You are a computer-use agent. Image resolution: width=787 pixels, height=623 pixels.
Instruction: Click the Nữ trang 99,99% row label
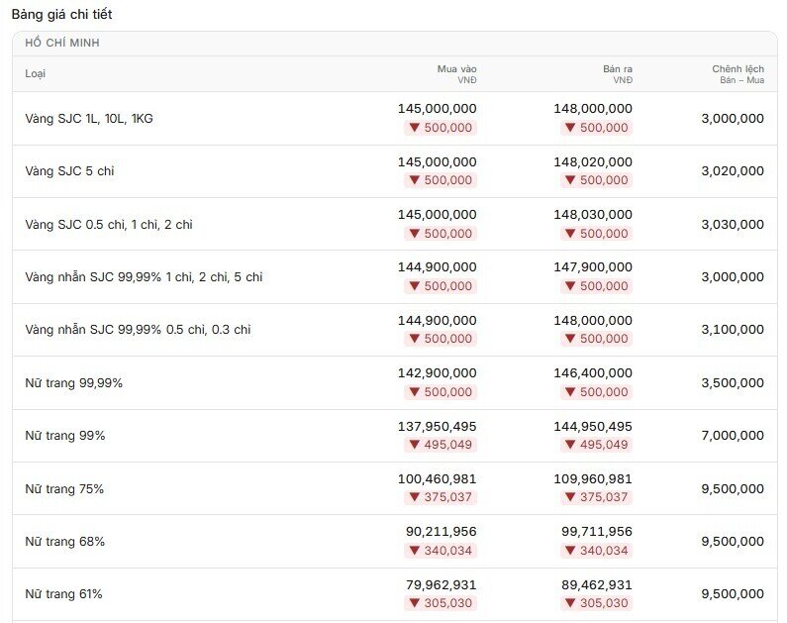pyautogui.click(x=74, y=383)
